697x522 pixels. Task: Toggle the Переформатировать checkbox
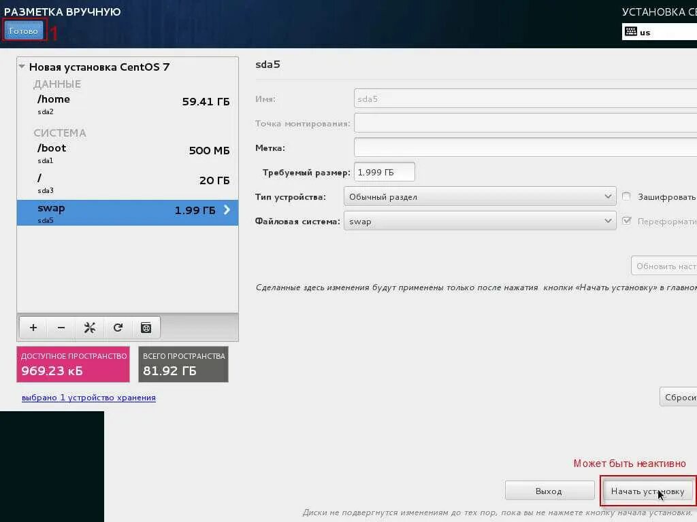626,221
